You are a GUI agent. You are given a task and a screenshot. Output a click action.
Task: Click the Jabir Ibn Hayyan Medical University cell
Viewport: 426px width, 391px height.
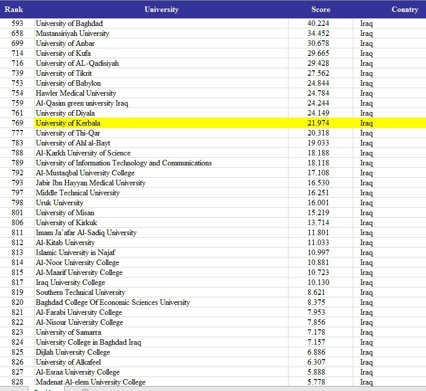pos(161,183)
